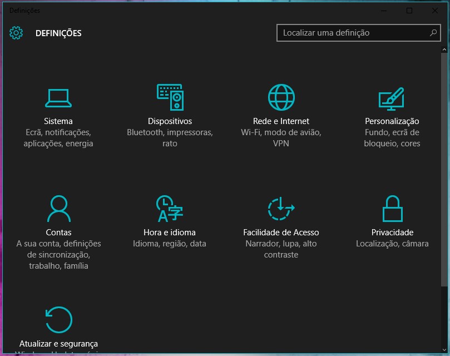Click the 'Facilidade de Acesso' title

point(281,233)
